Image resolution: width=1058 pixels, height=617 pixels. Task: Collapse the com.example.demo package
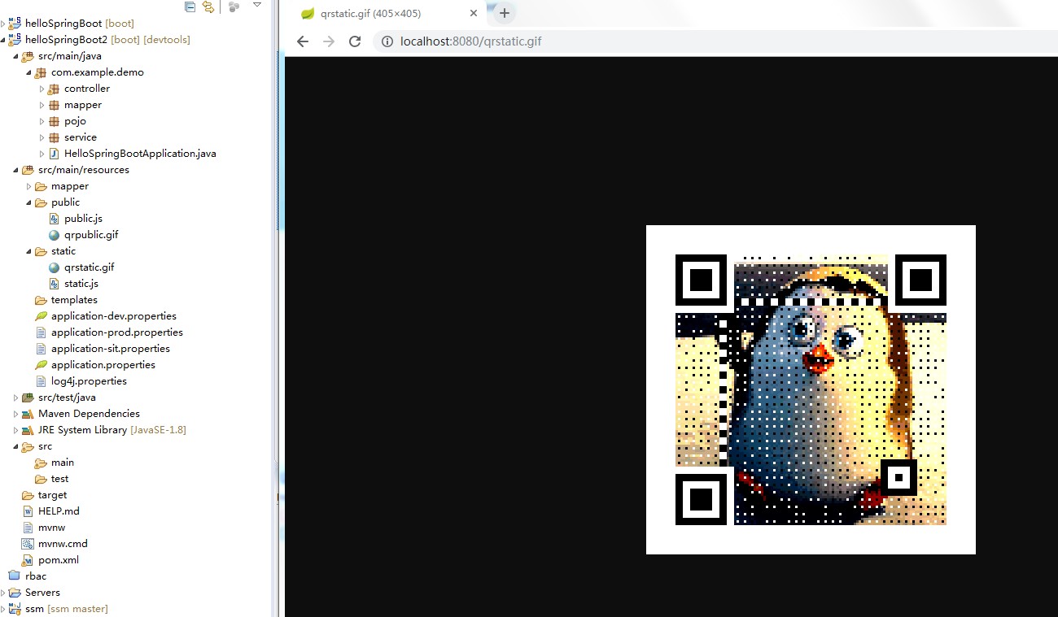[28, 72]
